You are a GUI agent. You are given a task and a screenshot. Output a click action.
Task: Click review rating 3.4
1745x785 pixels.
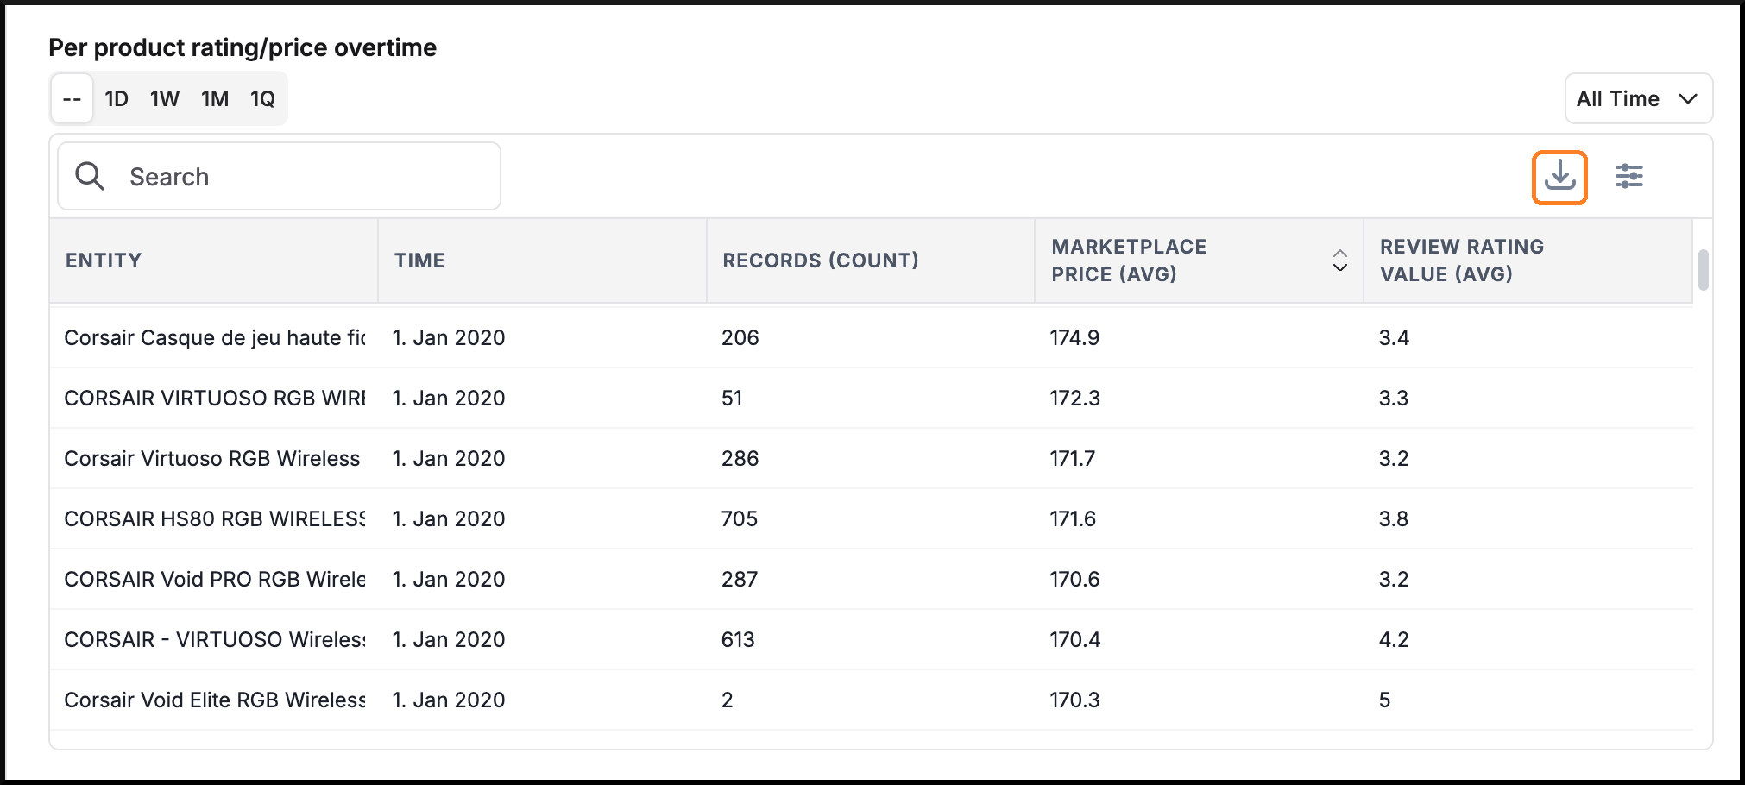[x=1394, y=337]
